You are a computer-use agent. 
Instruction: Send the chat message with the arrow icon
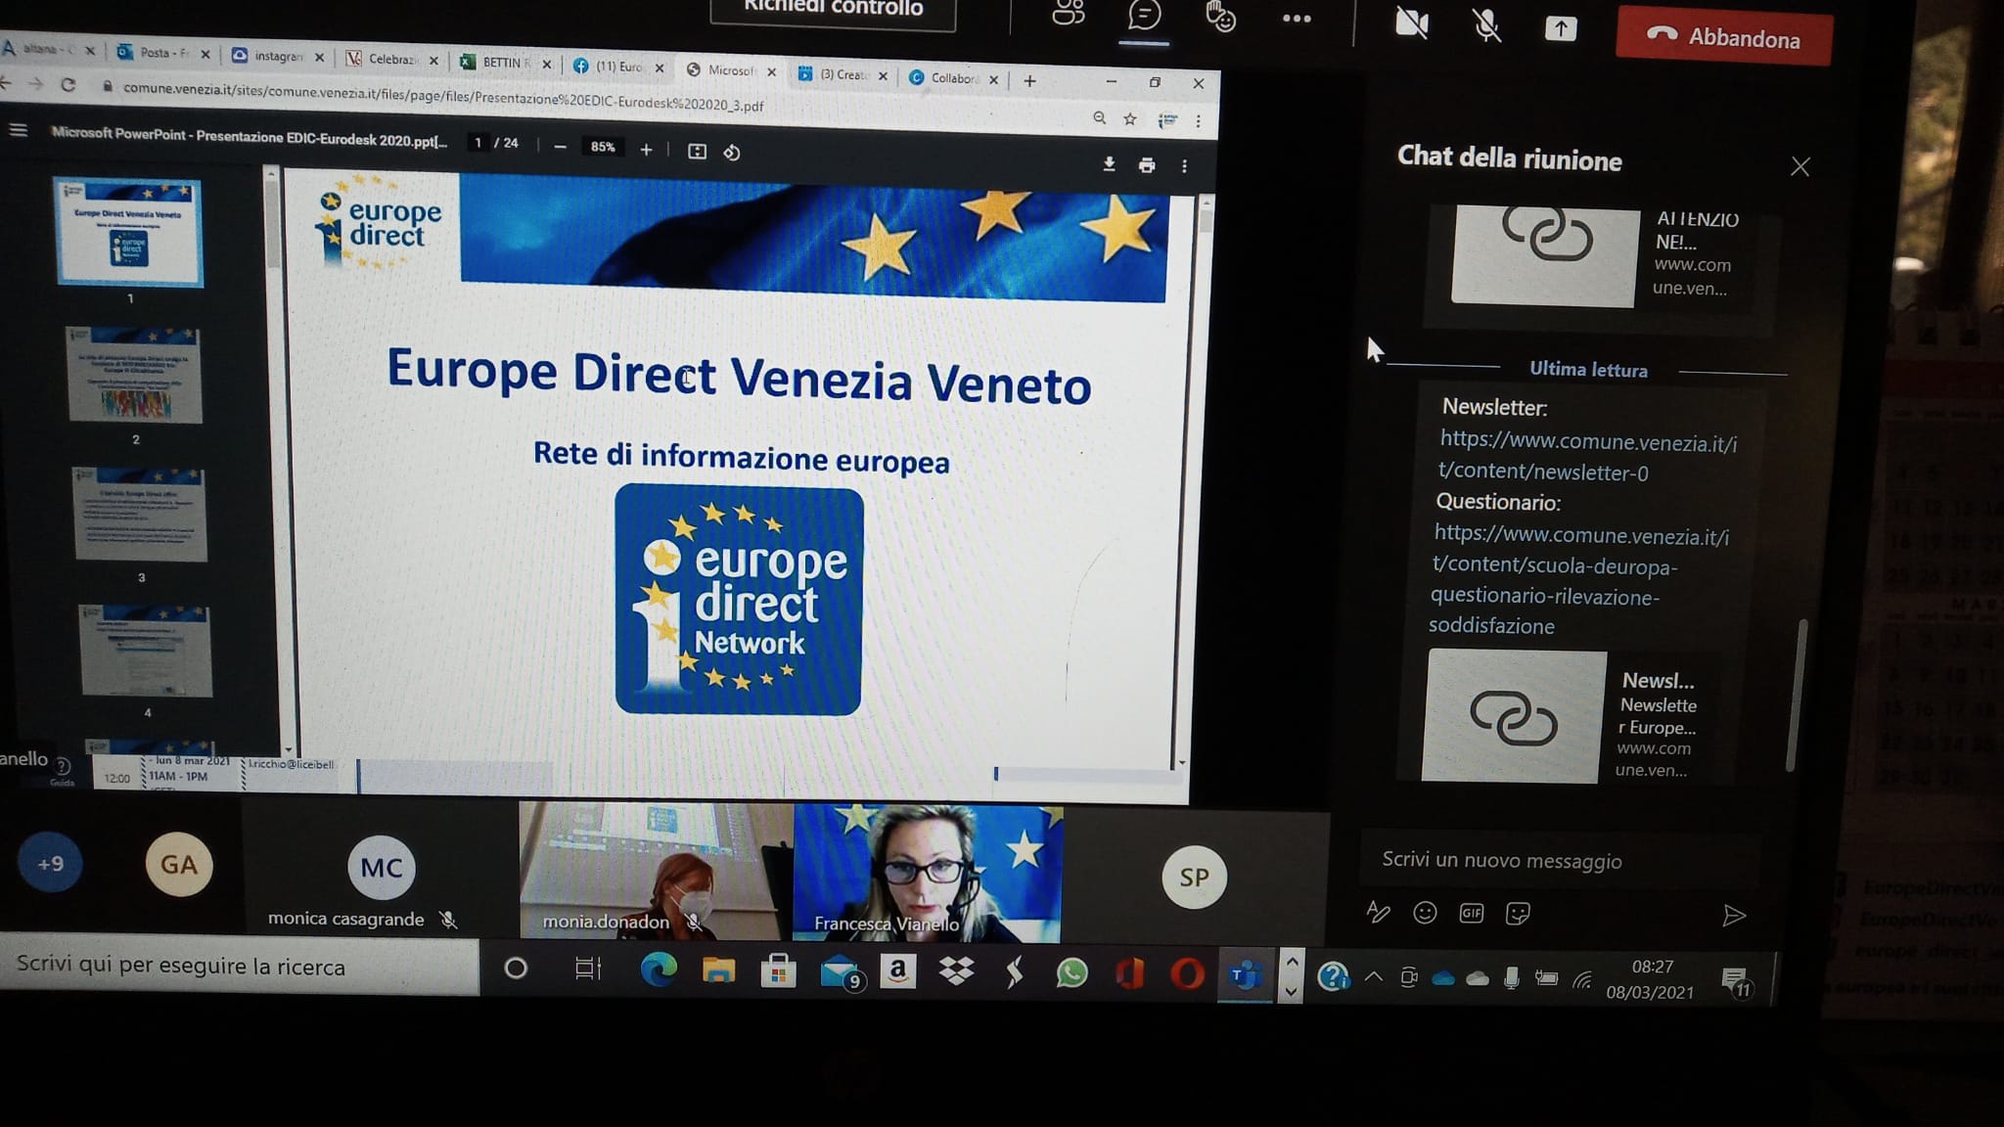[x=1734, y=916]
